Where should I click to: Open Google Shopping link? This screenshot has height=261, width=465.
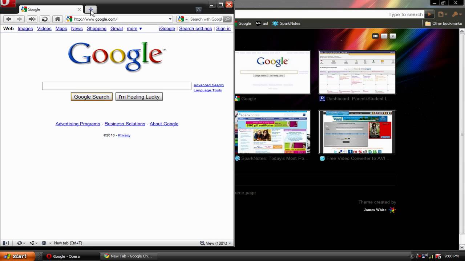97,29
